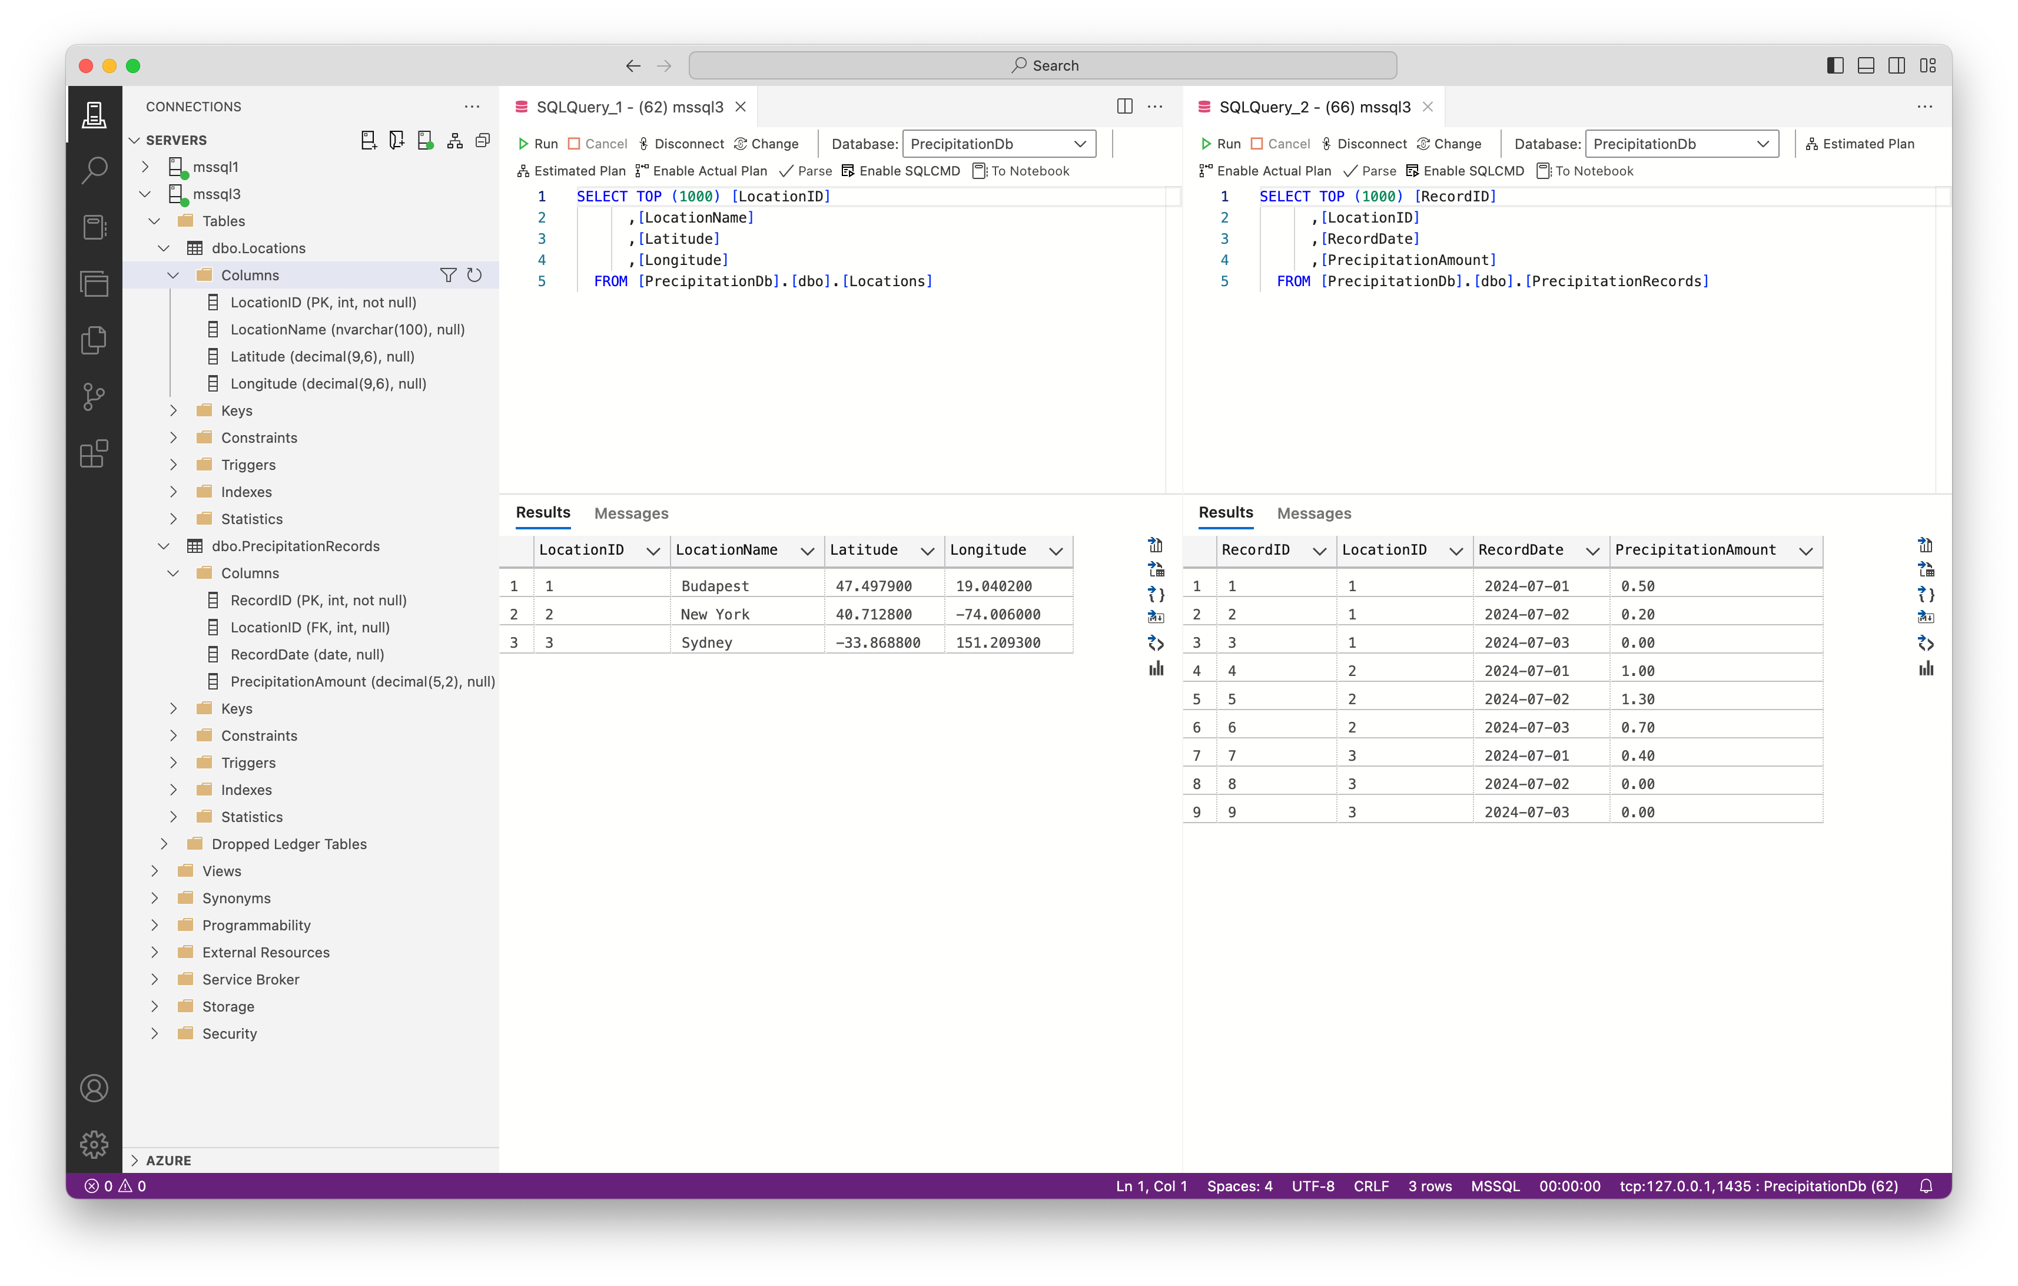Click the top Search command box
The height and width of the screenshot is (1286, 2018).
coord(1043,65)
